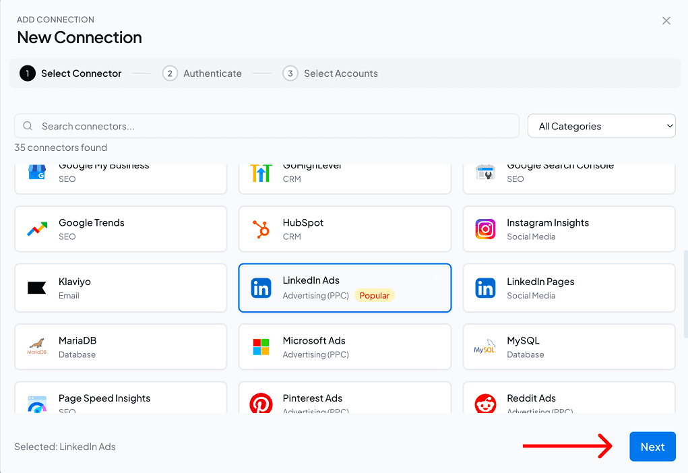Click the 'CRM' label under HubSpot
688x473 pixels.
[292, 236]
